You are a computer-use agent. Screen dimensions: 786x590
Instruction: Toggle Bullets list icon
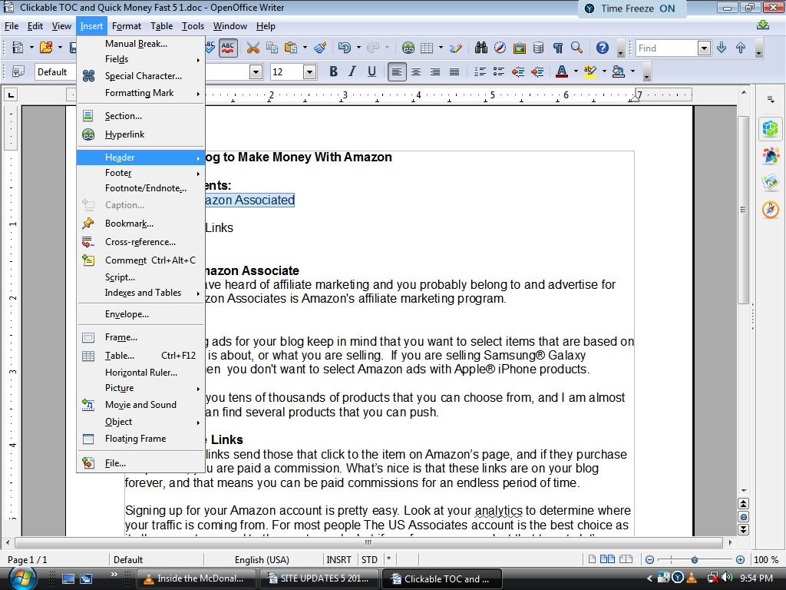[x=499, y=71]
